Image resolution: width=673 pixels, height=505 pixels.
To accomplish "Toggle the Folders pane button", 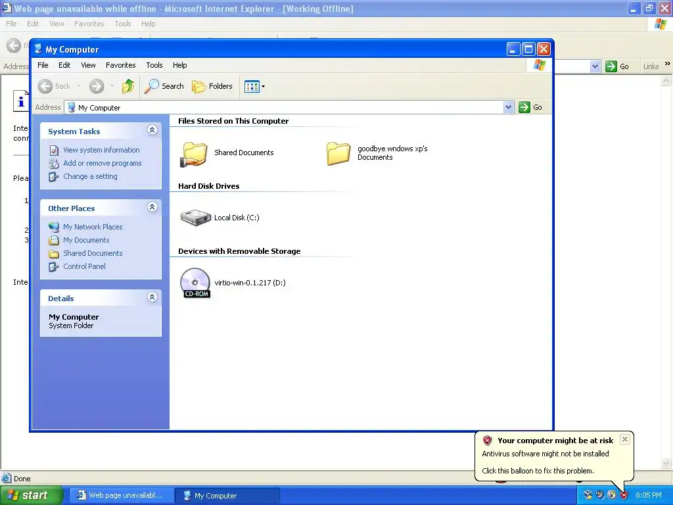I will pyautogui.click(x=212, y=86).
